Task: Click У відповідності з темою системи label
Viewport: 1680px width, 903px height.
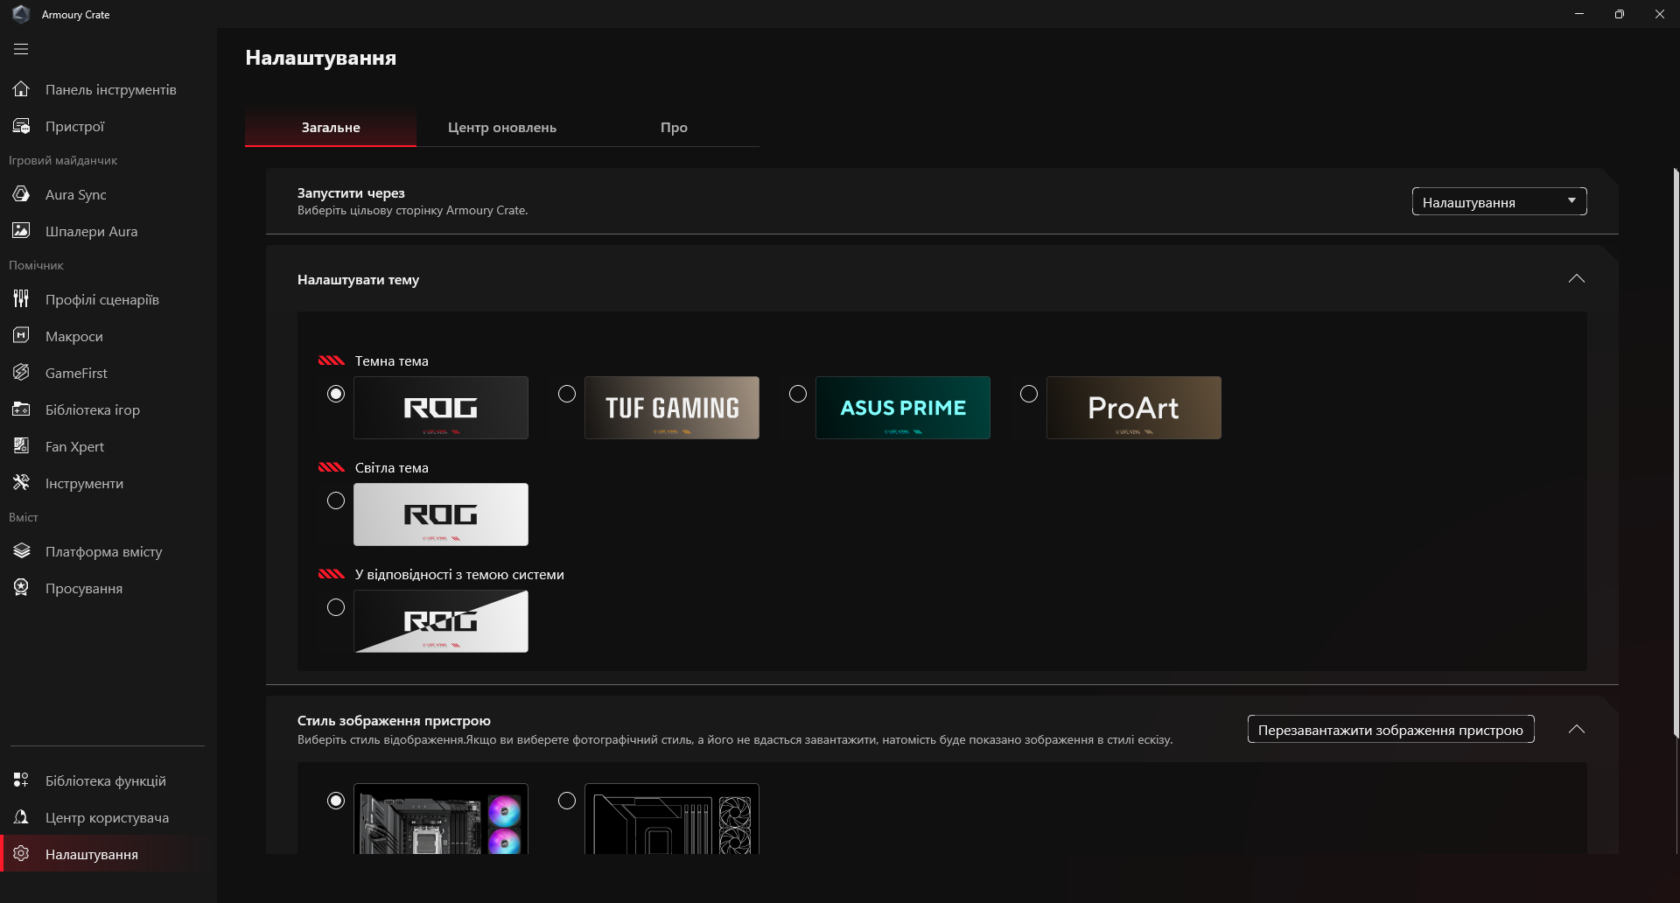Action: tap(459, 575)
